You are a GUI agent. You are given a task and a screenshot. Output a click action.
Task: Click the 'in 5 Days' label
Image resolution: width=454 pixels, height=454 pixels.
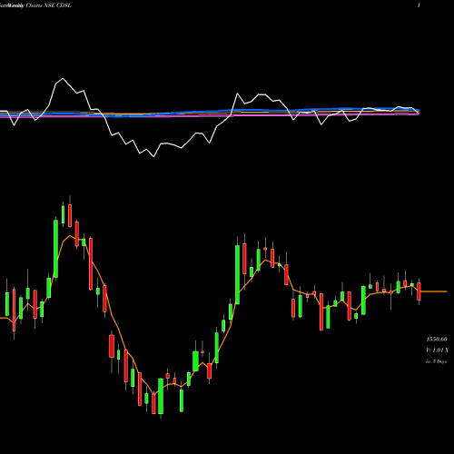(436, 361)
